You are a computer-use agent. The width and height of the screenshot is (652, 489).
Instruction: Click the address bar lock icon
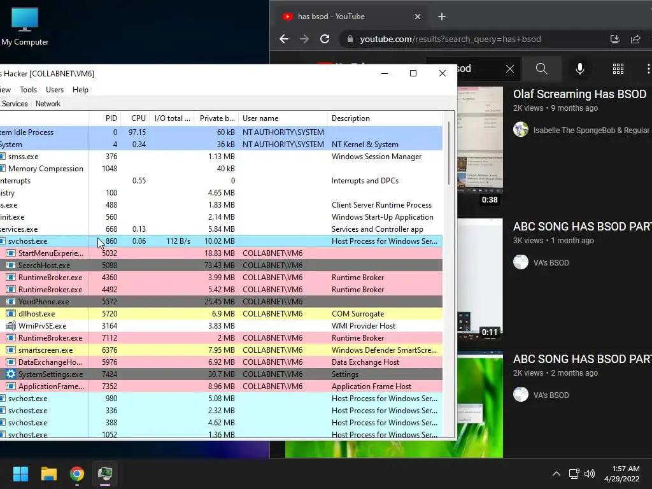pyautogui.click(x=350, y=39)
